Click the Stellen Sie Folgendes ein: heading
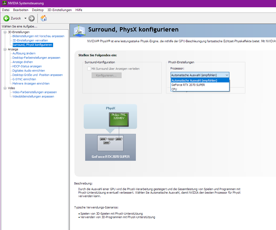 (98, 55)
